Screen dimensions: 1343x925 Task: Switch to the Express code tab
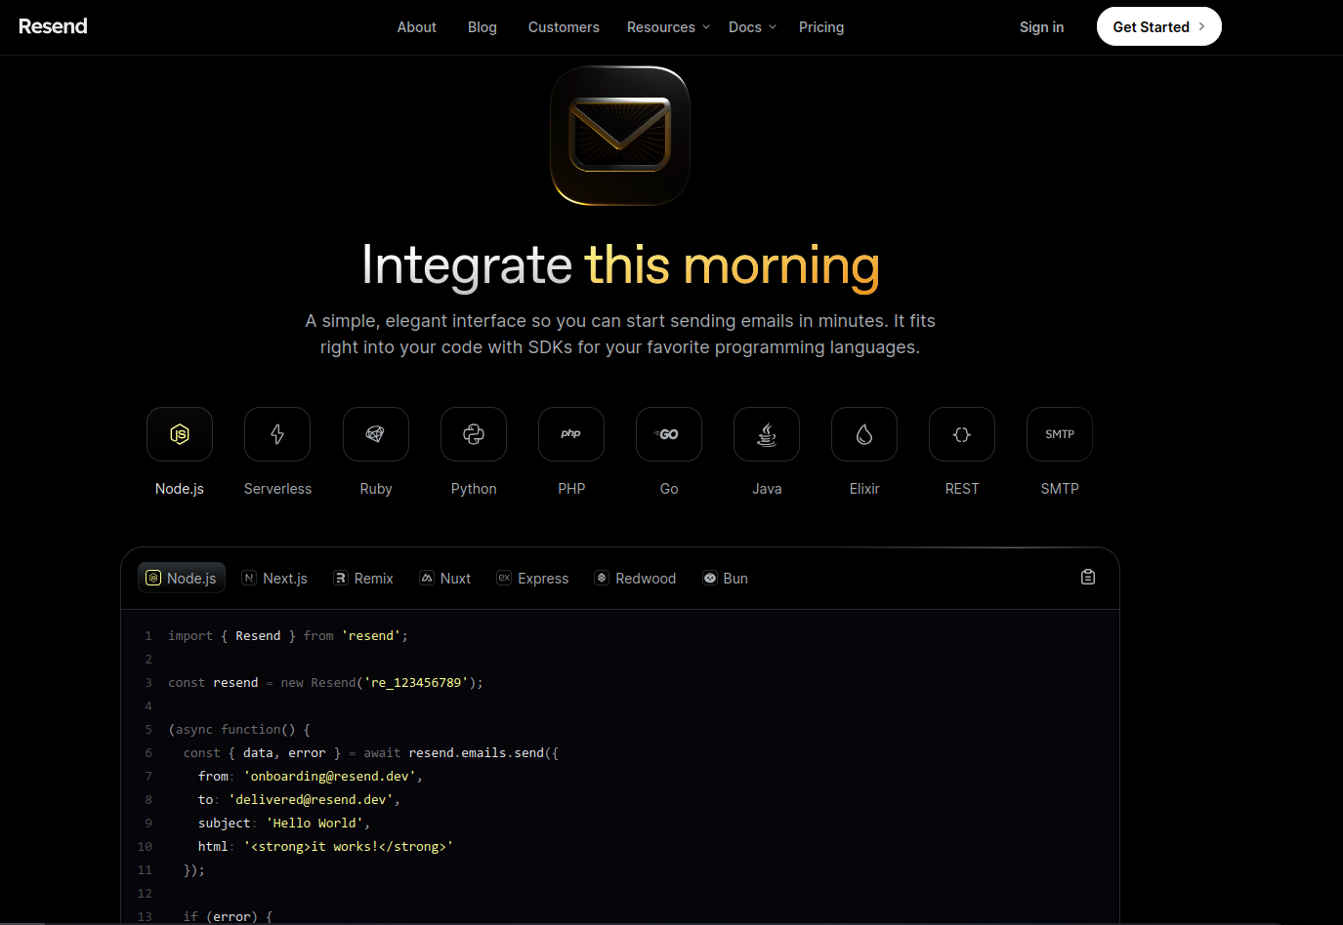point(532,578)
